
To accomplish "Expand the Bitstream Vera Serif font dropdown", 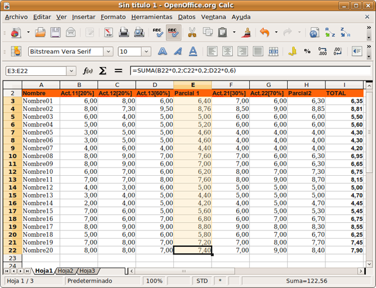I will (x=109, y=52).
